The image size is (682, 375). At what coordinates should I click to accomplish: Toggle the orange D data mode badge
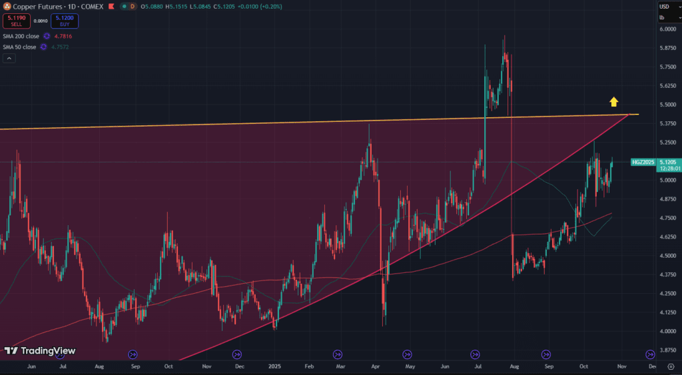pos(132,6)
